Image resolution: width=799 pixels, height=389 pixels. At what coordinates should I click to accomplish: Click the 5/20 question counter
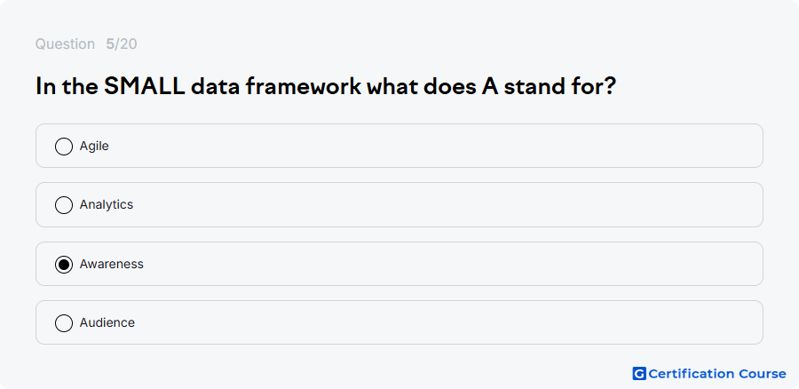tap(122, 44)
